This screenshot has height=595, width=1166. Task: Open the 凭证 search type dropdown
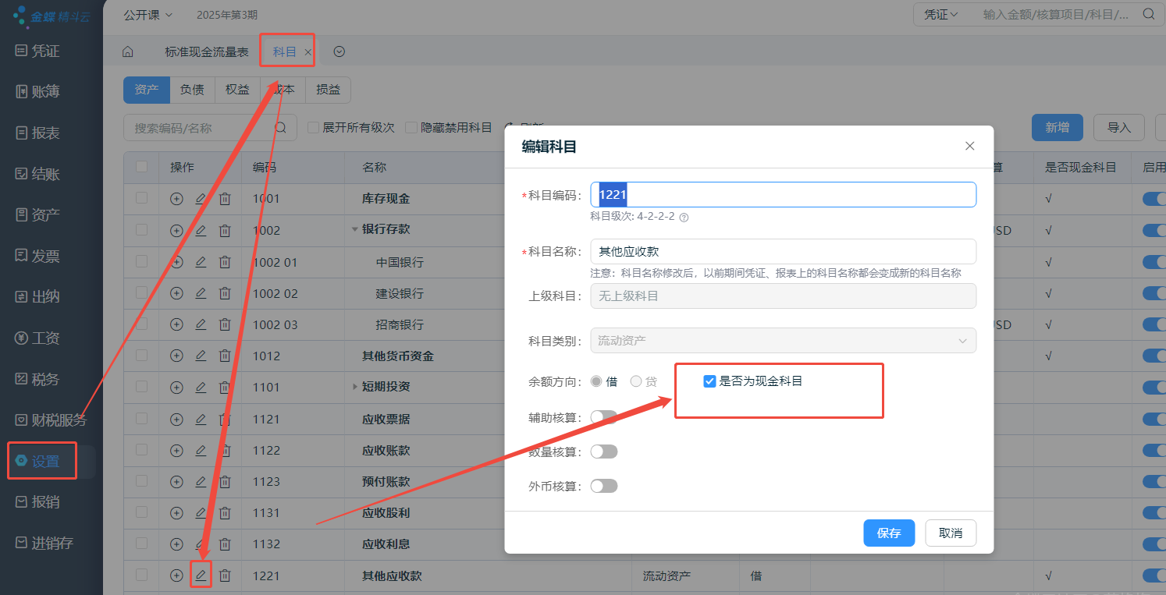coord(940,14)
